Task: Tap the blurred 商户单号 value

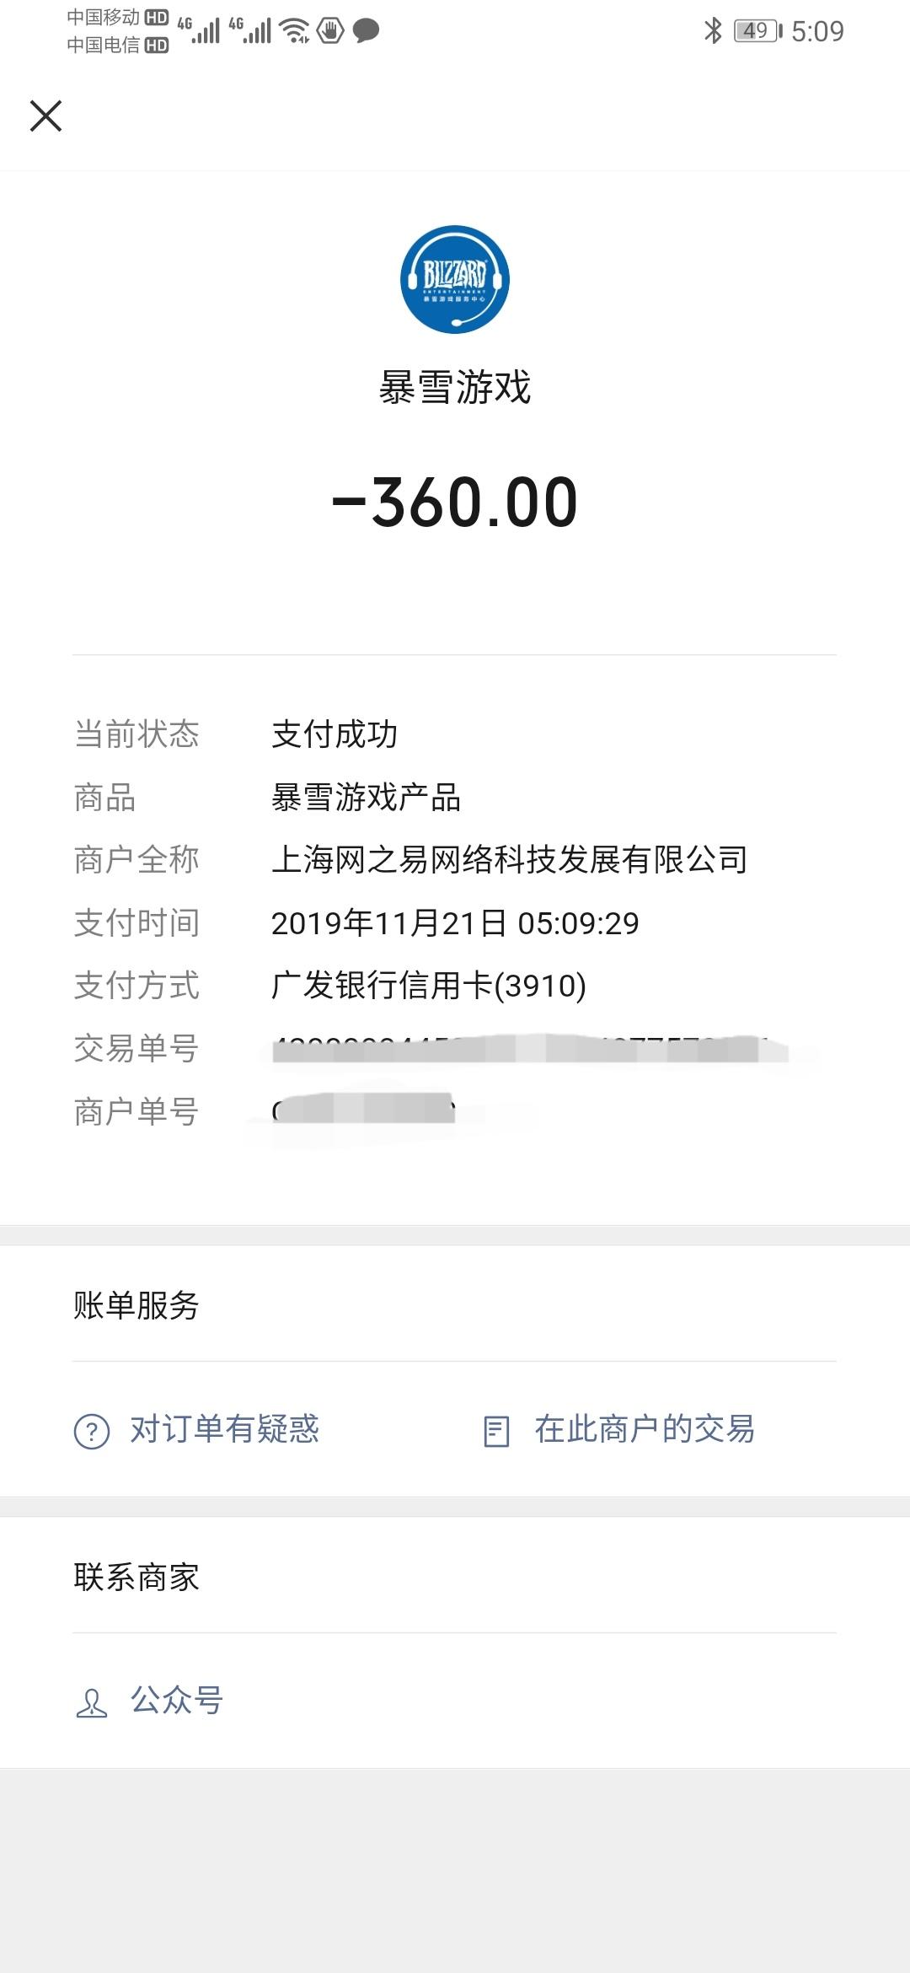Action: point(364,1111)
